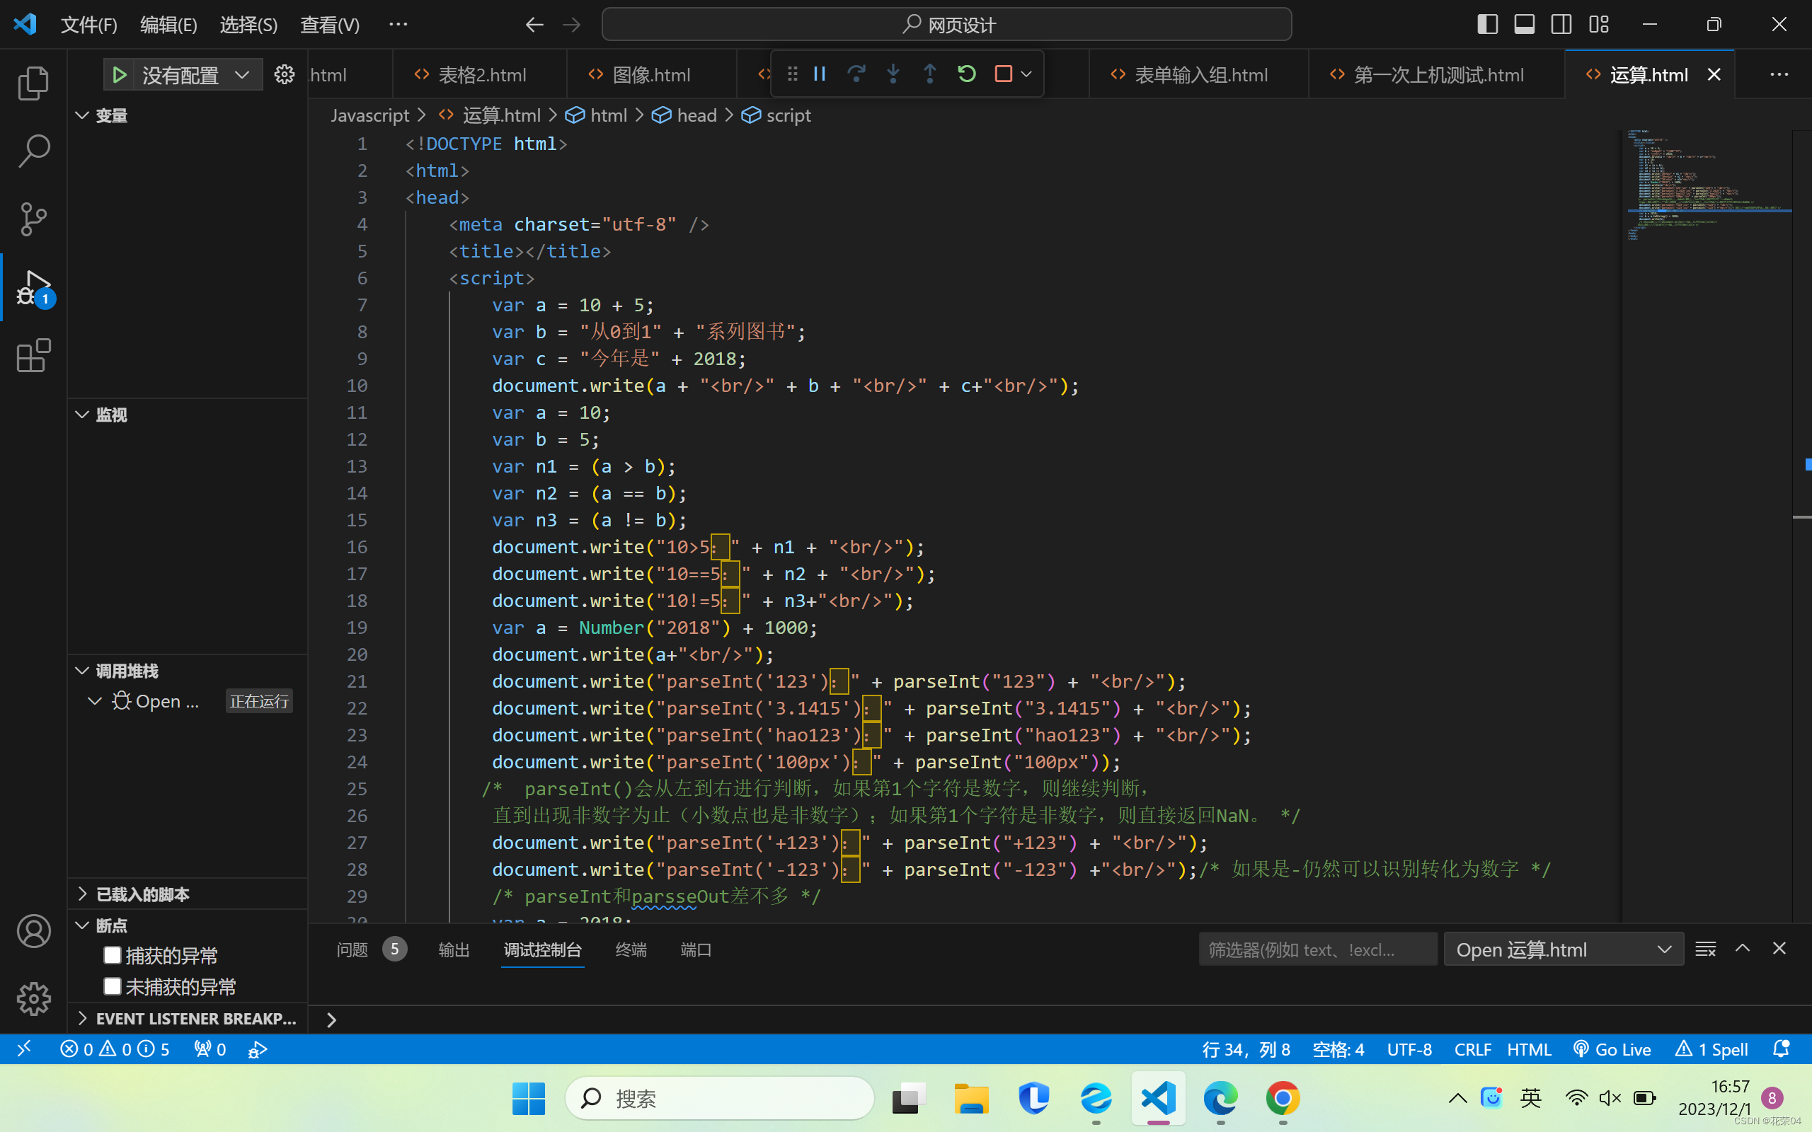Pause the debugger in the debug toolbar
This screenshot has height=1132, width=1812.
[x=819, y=74]
